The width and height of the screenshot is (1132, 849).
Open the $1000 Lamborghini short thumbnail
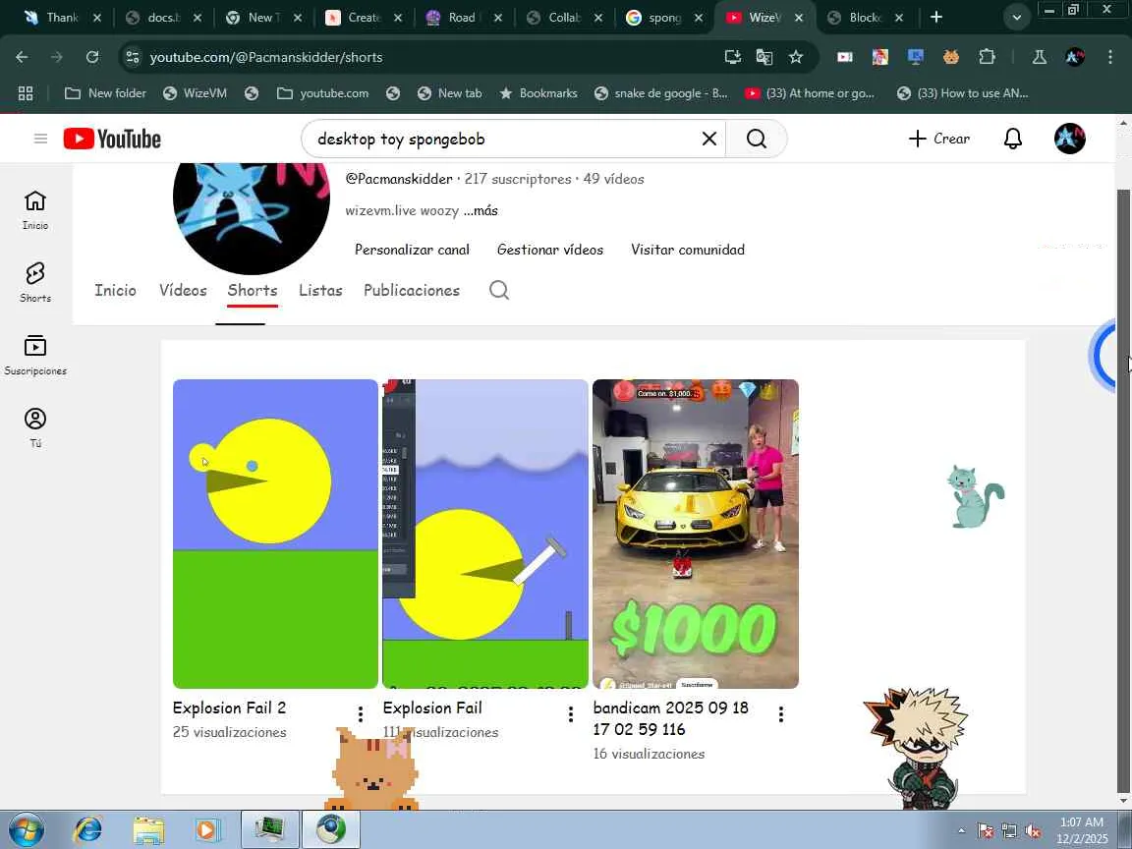pos(696,534)
